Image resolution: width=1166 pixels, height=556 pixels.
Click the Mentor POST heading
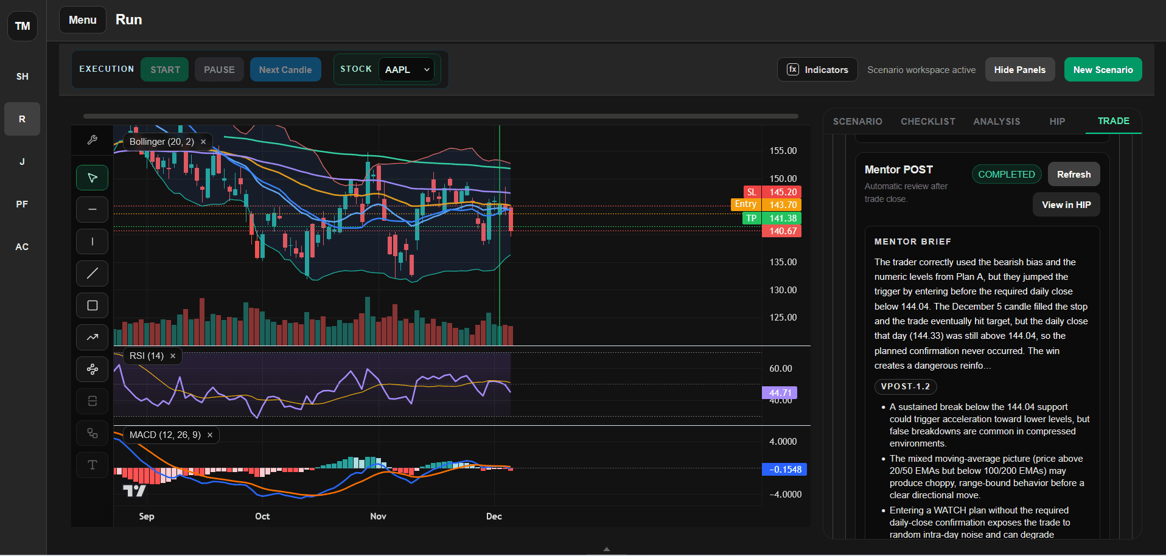pyautogui.click(x=898, y=170)
